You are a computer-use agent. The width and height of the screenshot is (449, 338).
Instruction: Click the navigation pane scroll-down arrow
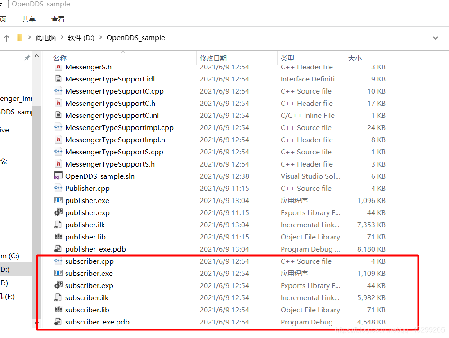point(36,323)
